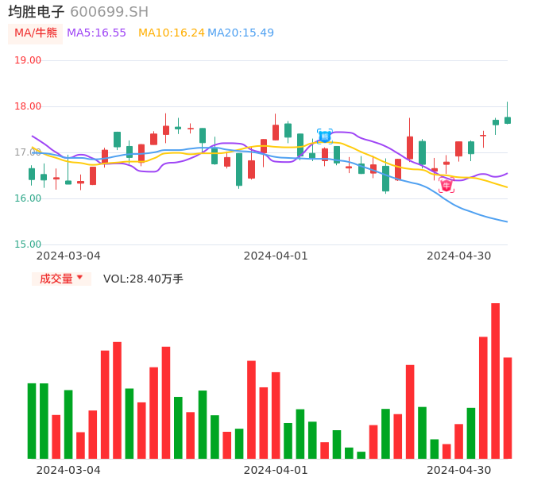
Task: Open the 成交量 indicator dropdown arrow
Action: 79,278
